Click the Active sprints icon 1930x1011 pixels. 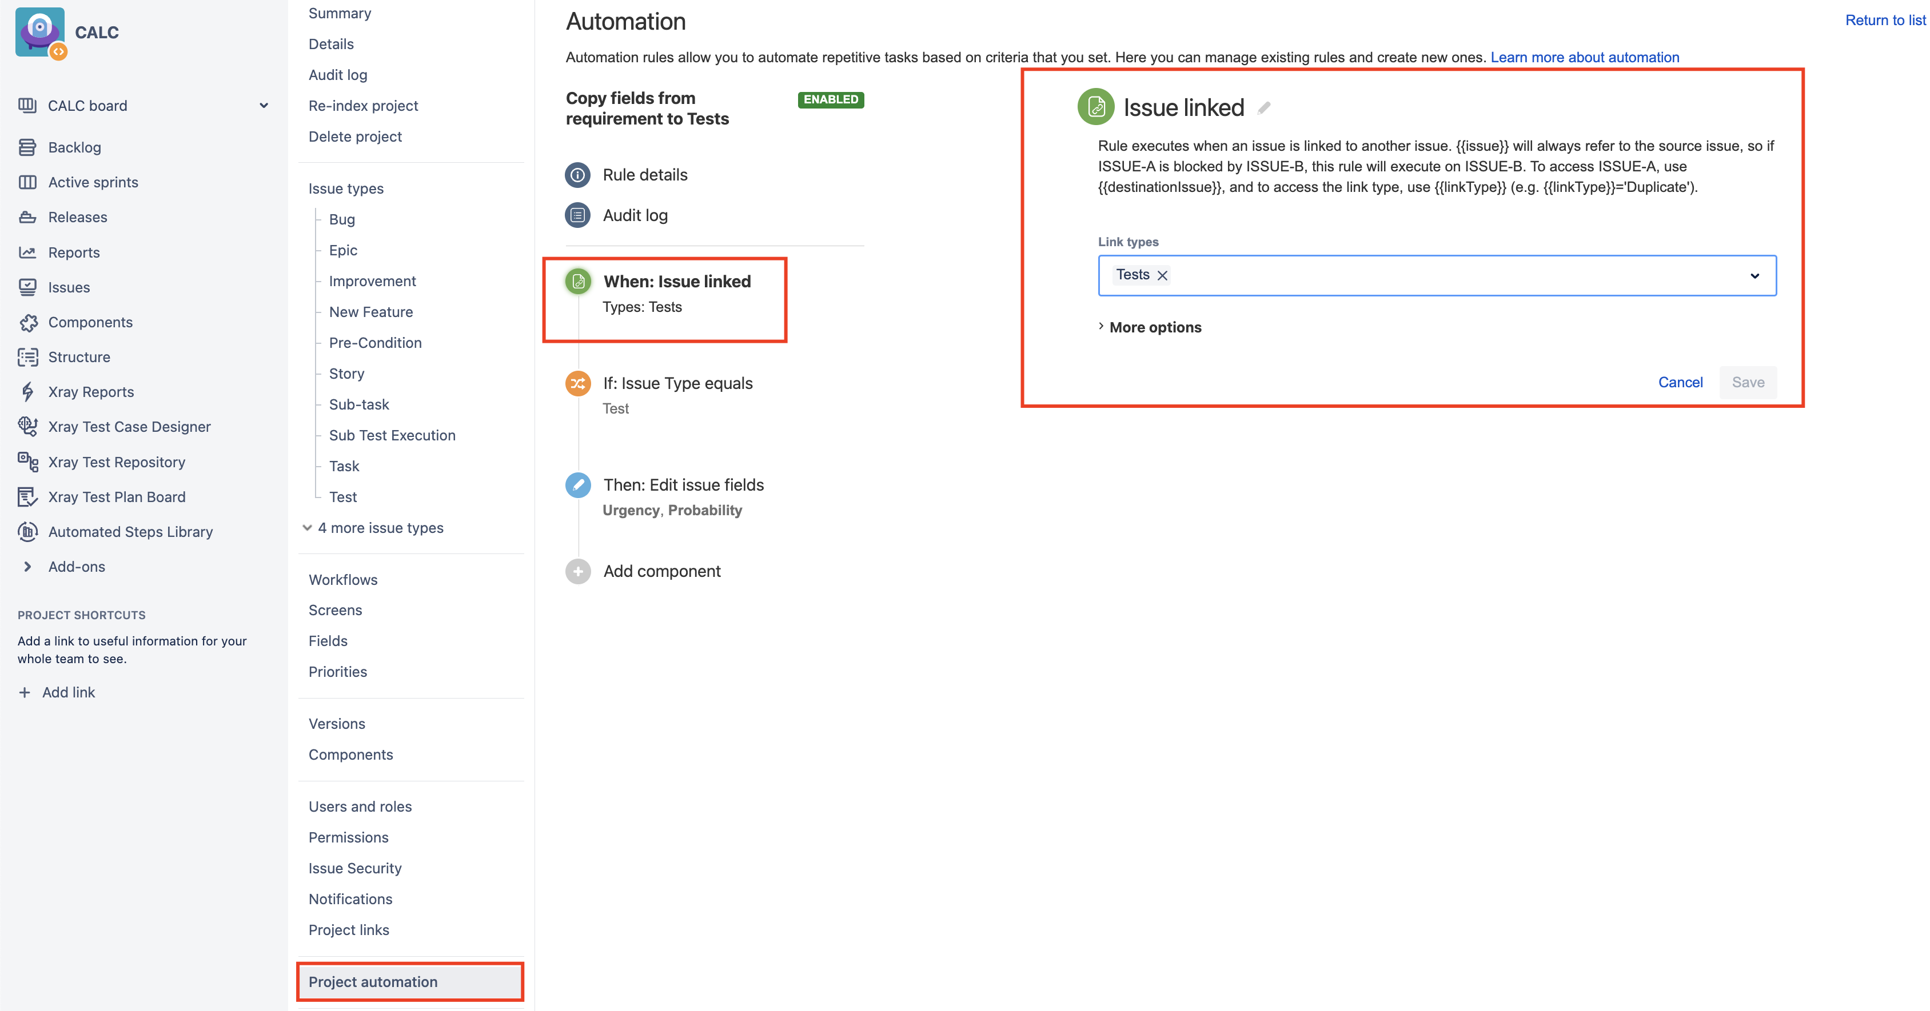pyautogui.click(x=27, y=182)
